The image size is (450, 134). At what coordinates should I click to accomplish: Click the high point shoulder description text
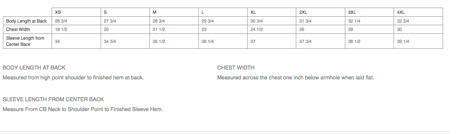(x=73, y=78)
